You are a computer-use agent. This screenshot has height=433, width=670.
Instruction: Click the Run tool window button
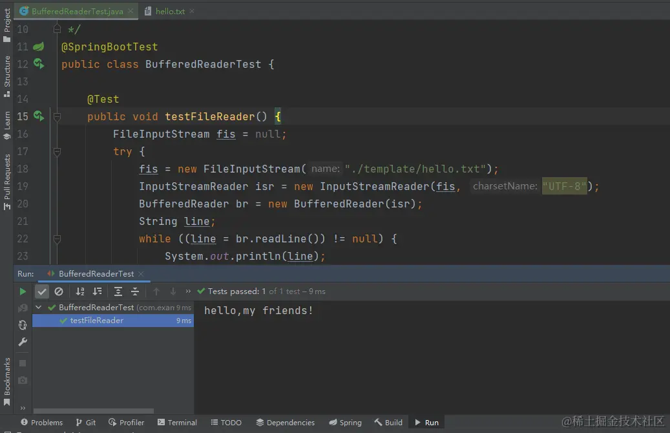tap(427, 422)
